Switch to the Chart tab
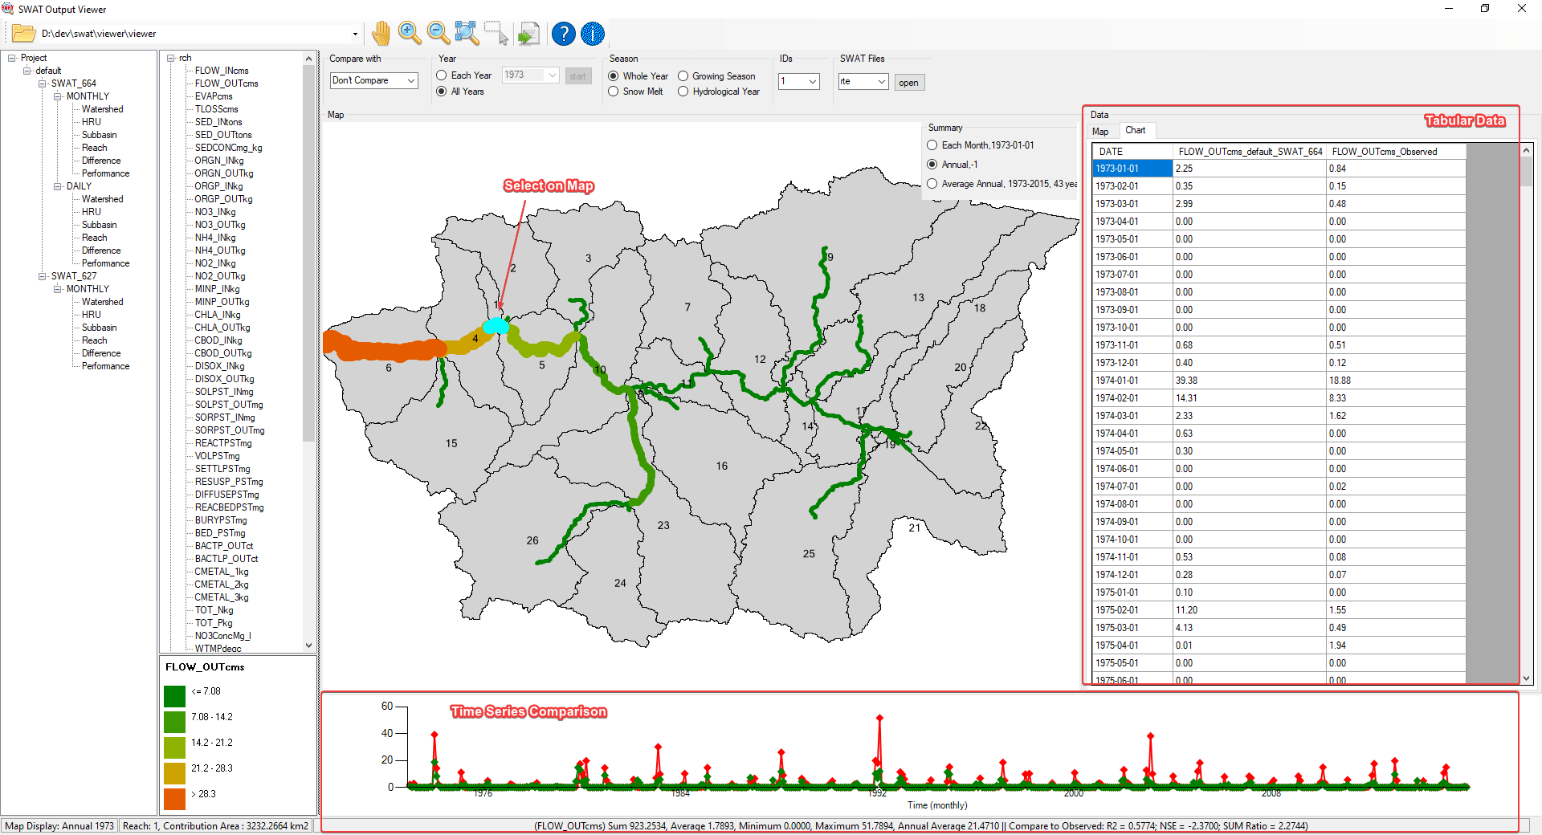The width and height of the screenshot is (1542, 835). (x=1135, y=130)
